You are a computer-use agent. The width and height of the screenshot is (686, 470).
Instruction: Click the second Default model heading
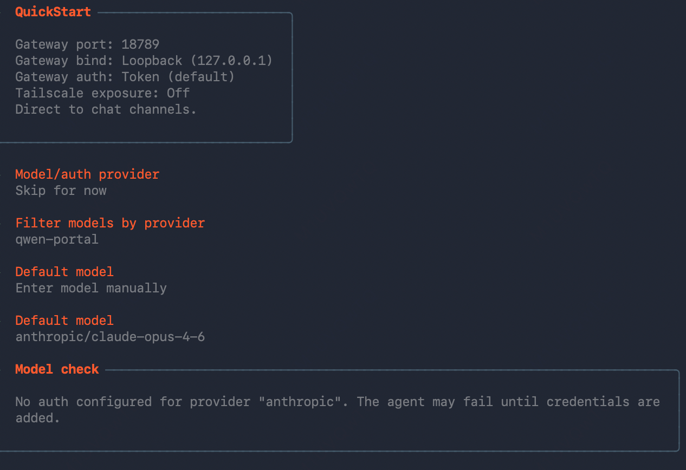pos(64,321)
